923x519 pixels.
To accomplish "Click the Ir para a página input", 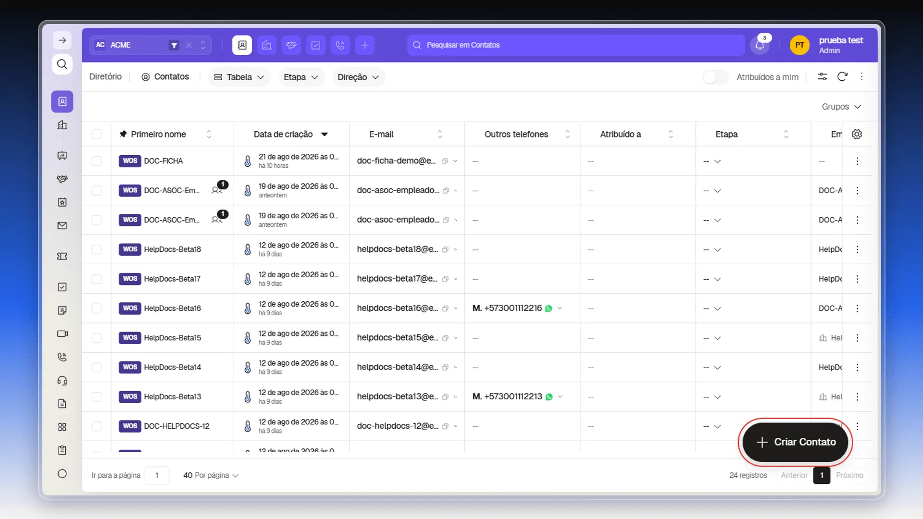I will click(x=157, y=475).
